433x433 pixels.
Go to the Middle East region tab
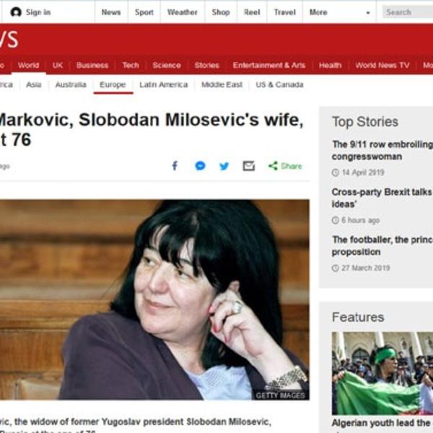point(222,84)
